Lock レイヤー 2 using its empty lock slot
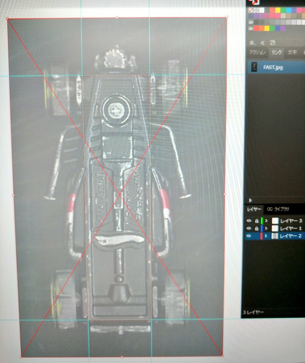Screen dimensions: 305x363 [256, 236]
